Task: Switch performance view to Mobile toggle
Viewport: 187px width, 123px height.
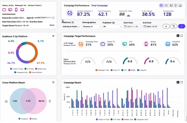Action: pos(175,6)
